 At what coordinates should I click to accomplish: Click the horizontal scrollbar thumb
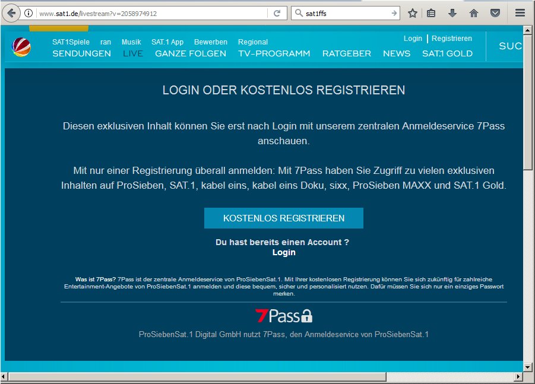coord(197,377)
